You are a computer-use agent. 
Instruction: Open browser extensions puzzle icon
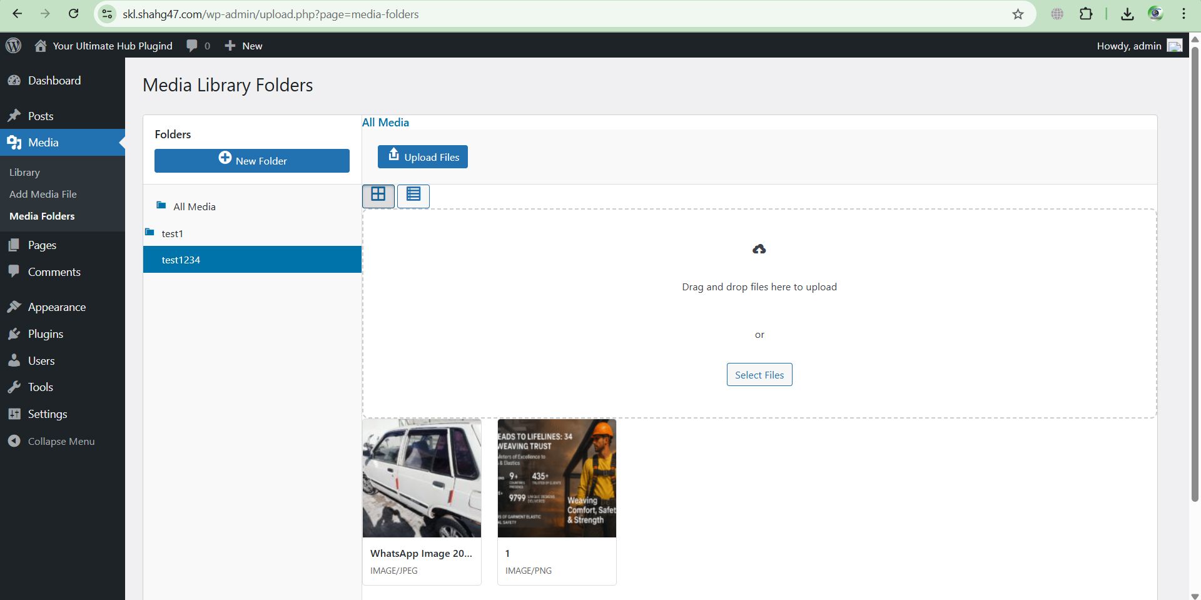coord(1086,14)
